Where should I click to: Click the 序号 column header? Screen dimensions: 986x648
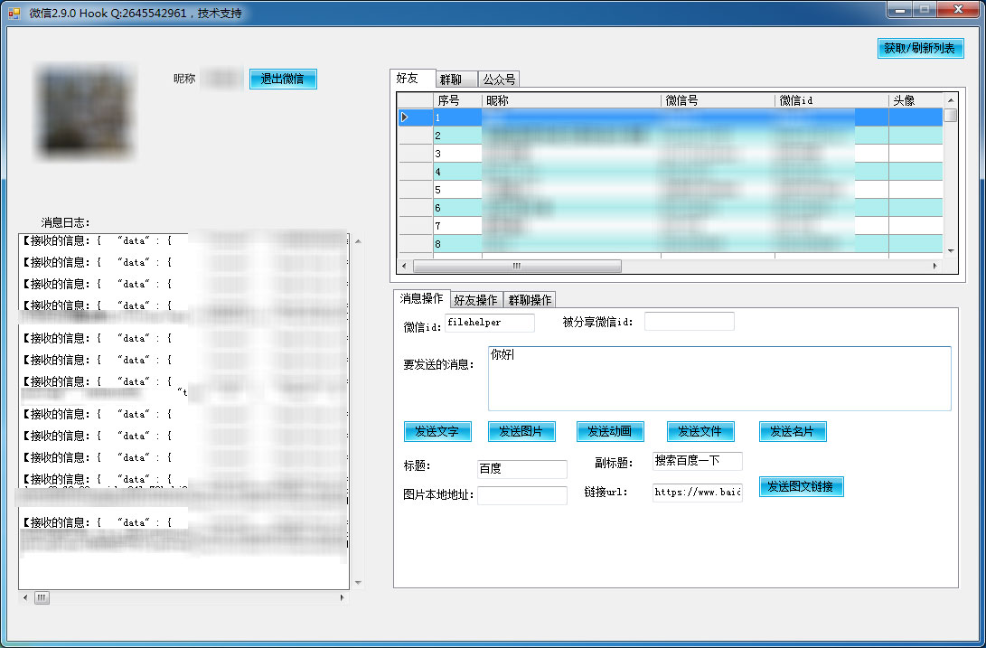pos(457,100)
